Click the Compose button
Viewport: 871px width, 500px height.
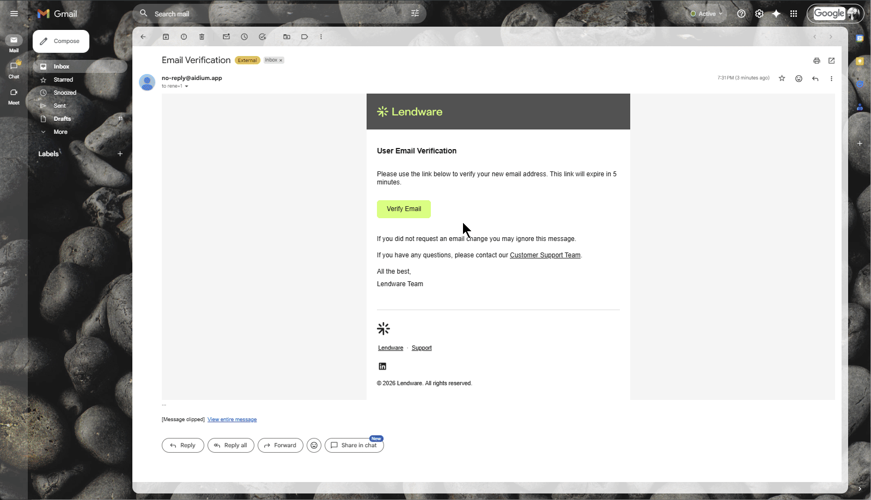(x=61, y=41)
